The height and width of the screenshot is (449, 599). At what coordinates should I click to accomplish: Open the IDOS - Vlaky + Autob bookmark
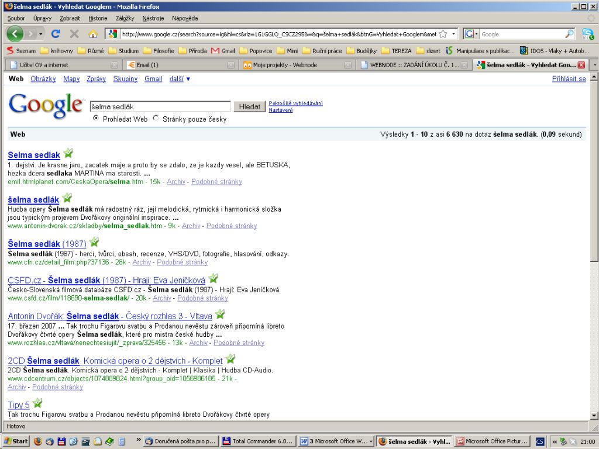coord(554,51)
